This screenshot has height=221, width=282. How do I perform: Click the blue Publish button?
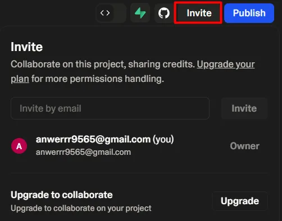click(249, 13)
